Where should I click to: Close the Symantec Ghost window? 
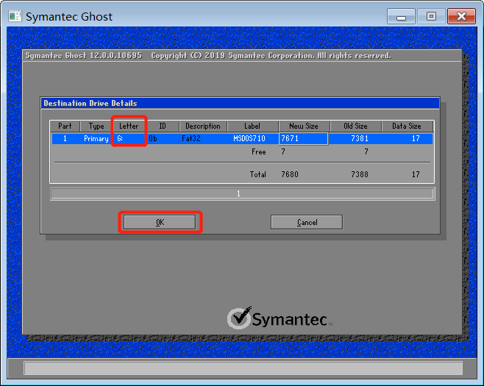pyautogui.click(x=461, y=16)
